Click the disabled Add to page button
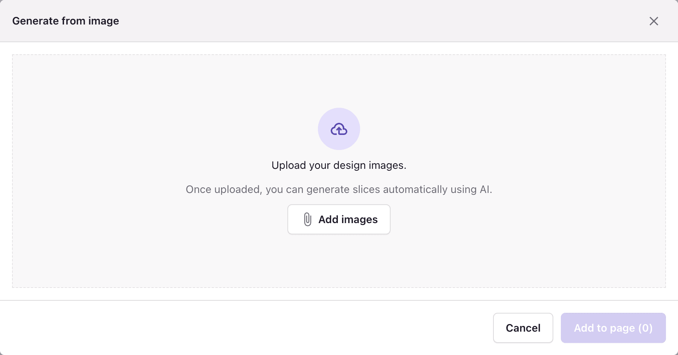The height and width of the screenshot is (355, 678). click(x=613, y=328)
